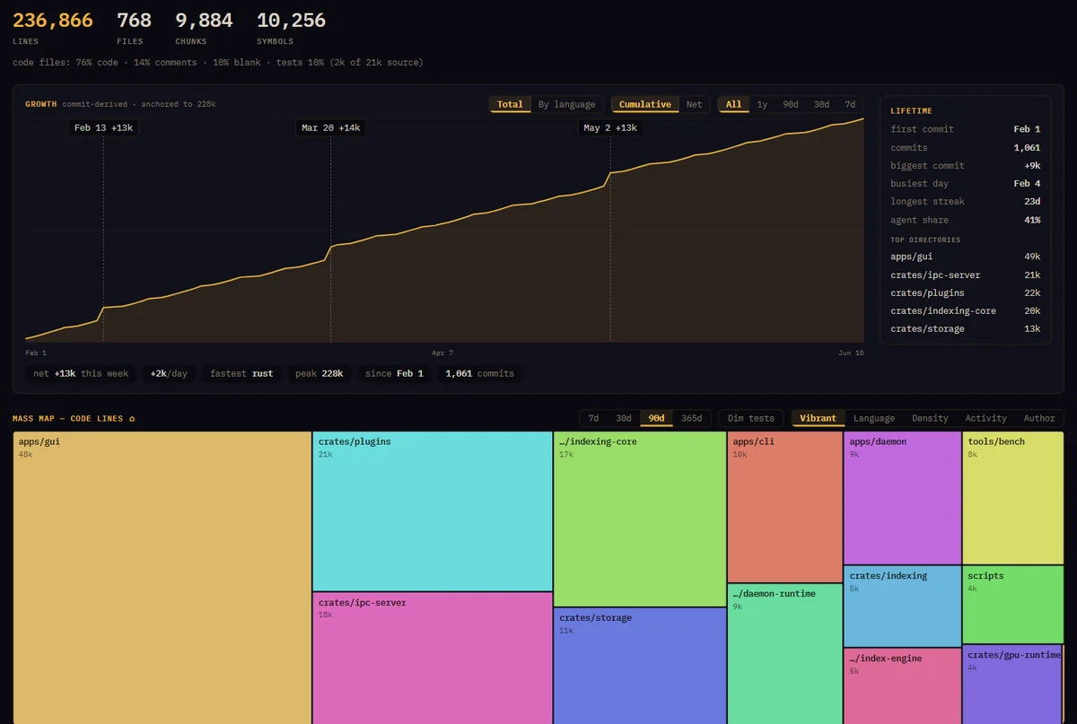
Task: Select Vibrant color mode
Action: (818, 418)
